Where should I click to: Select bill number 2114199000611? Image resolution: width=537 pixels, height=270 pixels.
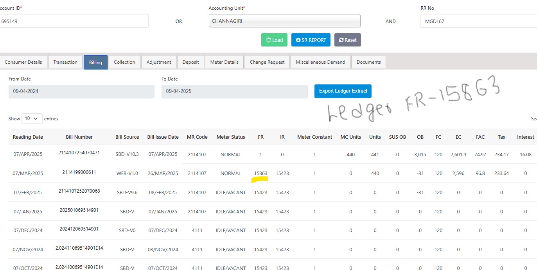79,172
